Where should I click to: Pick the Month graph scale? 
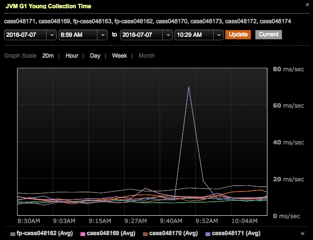[x=146, y=56]
